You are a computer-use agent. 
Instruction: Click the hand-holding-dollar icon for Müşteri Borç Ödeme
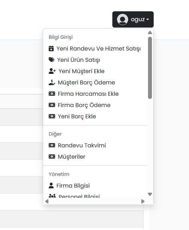tap(52, 82)
